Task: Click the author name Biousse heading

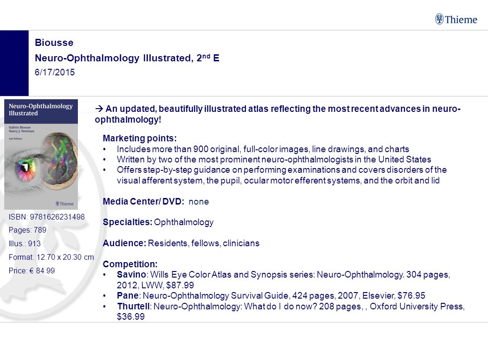Action: pos(54,43)
